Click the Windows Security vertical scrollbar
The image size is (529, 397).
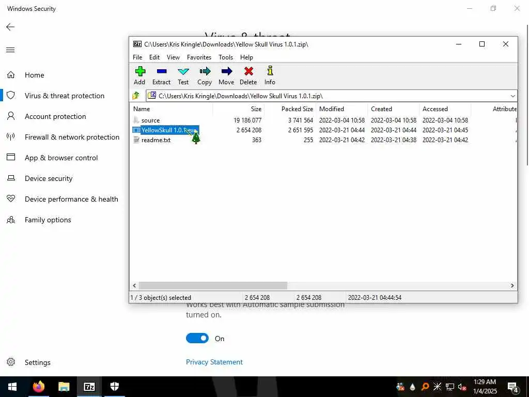[527, 95]
